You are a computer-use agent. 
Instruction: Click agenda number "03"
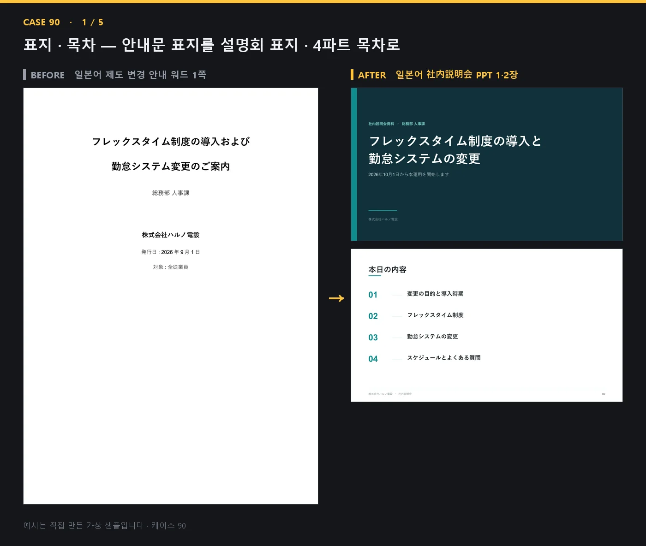pos(373,338)
